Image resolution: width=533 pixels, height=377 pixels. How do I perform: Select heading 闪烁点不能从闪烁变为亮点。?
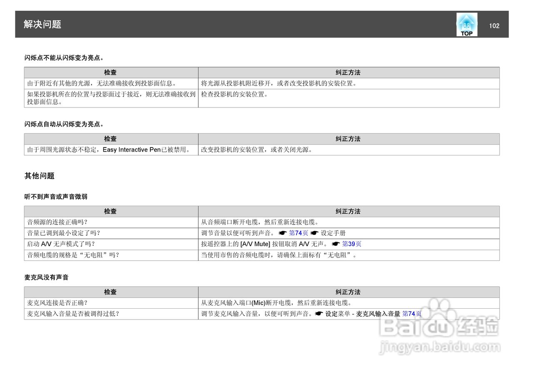click(64, 58)
